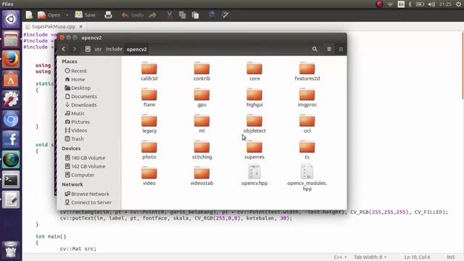Open the features2d folder
Viewport: 464px width, 261px height.
click(307, 71)
